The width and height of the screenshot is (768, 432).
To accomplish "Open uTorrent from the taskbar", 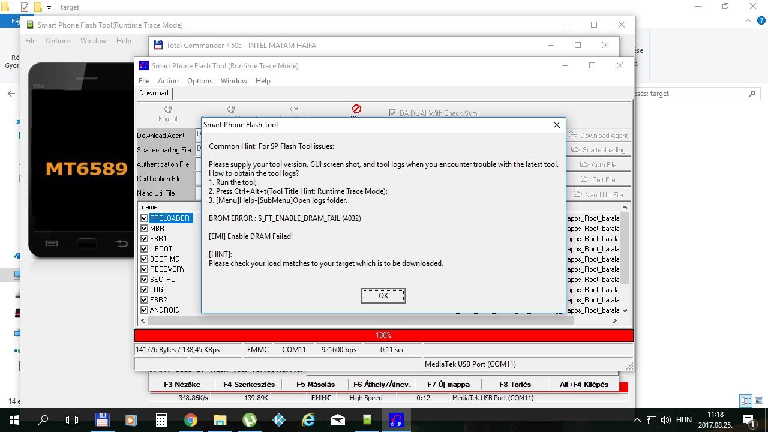I will point(249,420).
